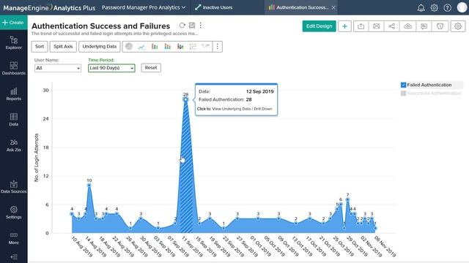
Task: Select the combination chart icon
Action: (x=180, y=47)
